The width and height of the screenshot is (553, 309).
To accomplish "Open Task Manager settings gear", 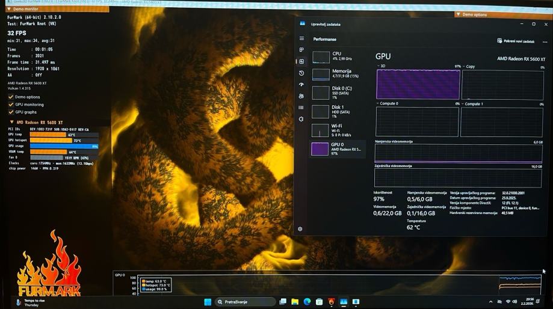I will click(x=300, y=228).
